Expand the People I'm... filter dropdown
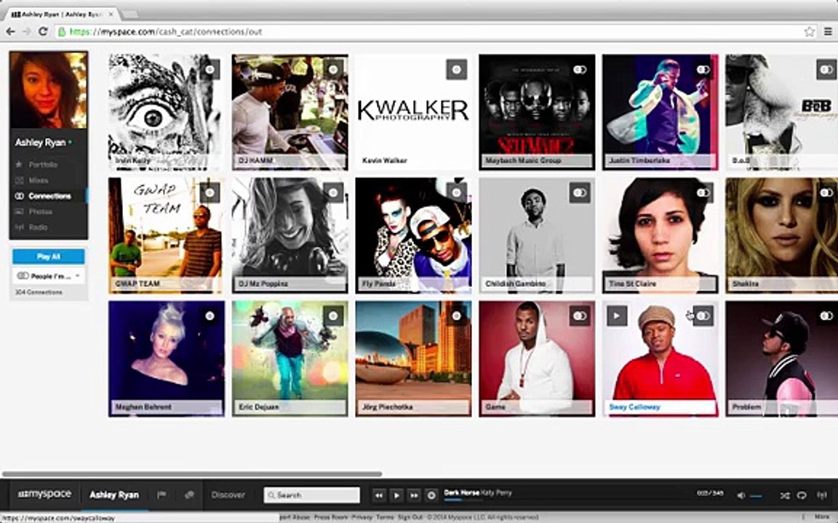 (49, 276)
